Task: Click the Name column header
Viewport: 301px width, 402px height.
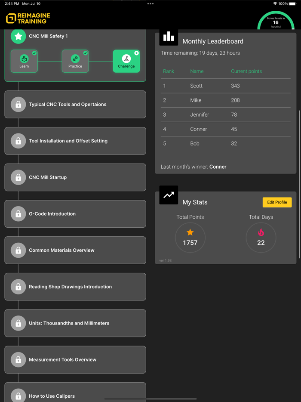Action: tap(197, 71)
